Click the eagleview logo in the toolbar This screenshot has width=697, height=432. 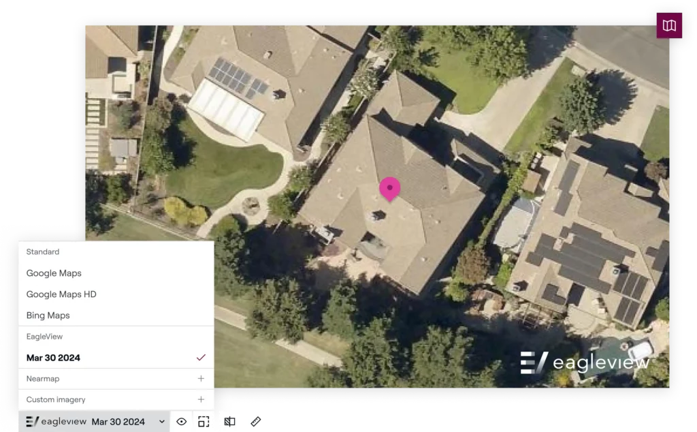tap(56, 422)
